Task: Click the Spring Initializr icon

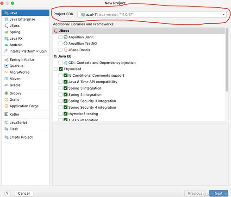Action: (6, 60)
